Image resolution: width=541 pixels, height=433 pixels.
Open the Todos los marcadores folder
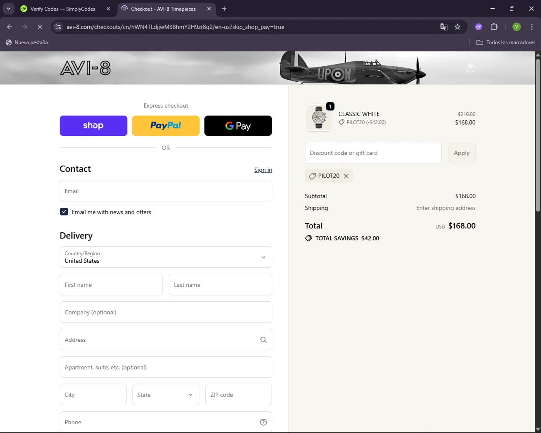pyautogui.click(x=506, y=42)
